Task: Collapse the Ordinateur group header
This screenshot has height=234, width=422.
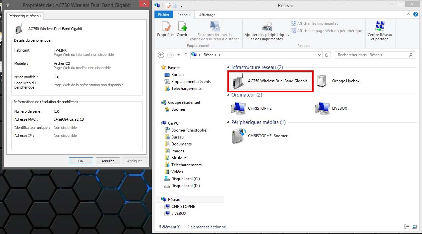Action: coord(228,95)
